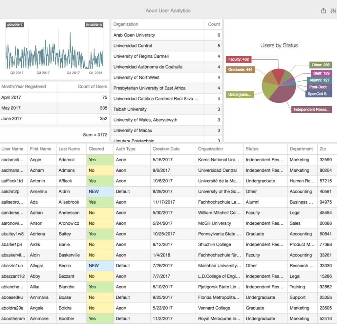Viewport: 337px width, 324px height.
Task: Select the Graduate: 444 pie label
Action: pos(240,70)
